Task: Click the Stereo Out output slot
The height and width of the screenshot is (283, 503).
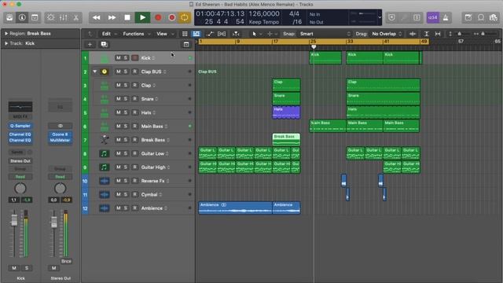Action: coord(20,160)
